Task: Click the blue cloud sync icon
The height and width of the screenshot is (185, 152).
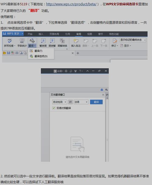Action: tap(102, 90)
